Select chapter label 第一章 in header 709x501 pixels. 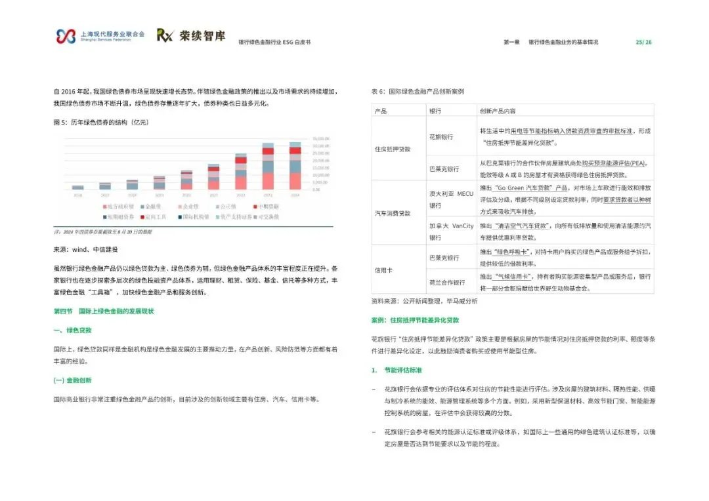(511, 42)
